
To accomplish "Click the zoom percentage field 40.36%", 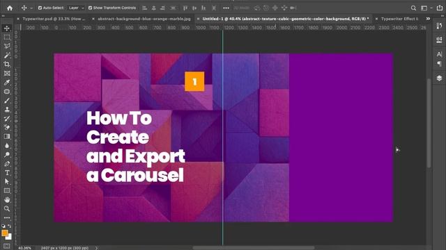I will click(25, 248).
